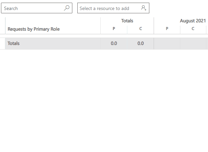The height and width of the screenshot is (152, 208).
Task: Click the 'Requests by Primary Role' column header
Action: [x=34, y=29]
